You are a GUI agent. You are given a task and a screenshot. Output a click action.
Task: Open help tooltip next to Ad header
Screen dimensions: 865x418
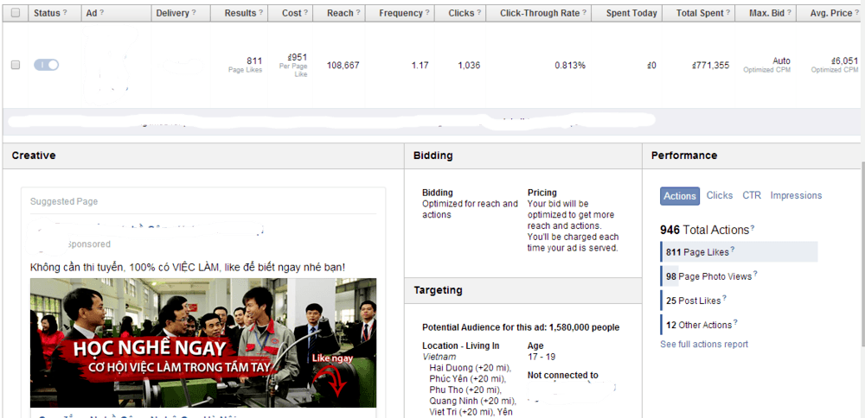tap(101, 13)
